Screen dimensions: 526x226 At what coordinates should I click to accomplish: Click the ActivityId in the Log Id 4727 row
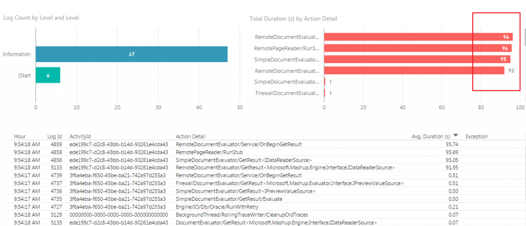click(x=118, y=207)
